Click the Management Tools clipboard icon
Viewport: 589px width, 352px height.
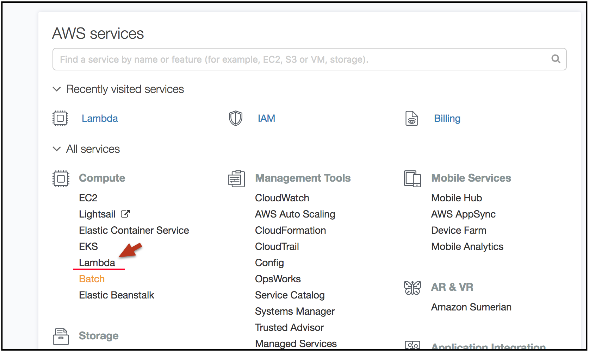(236, 178)
